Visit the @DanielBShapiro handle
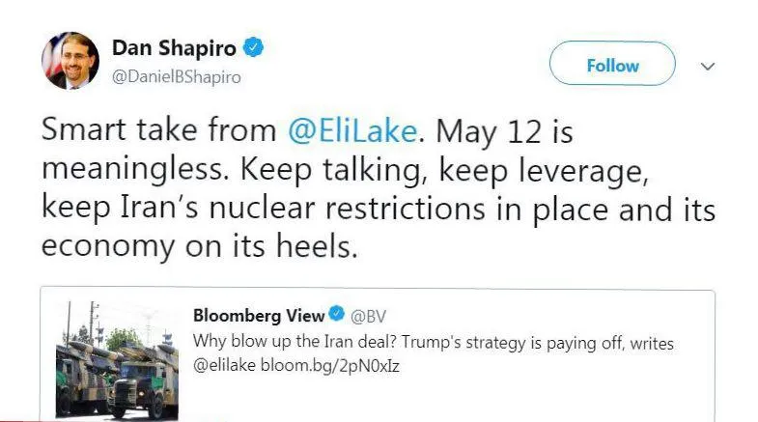The width and height of the screenshot is (758, 422). [177, 77]
